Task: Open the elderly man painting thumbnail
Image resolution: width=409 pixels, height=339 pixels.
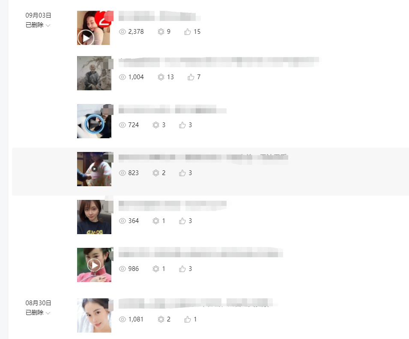Action: (x=94, y=73)
